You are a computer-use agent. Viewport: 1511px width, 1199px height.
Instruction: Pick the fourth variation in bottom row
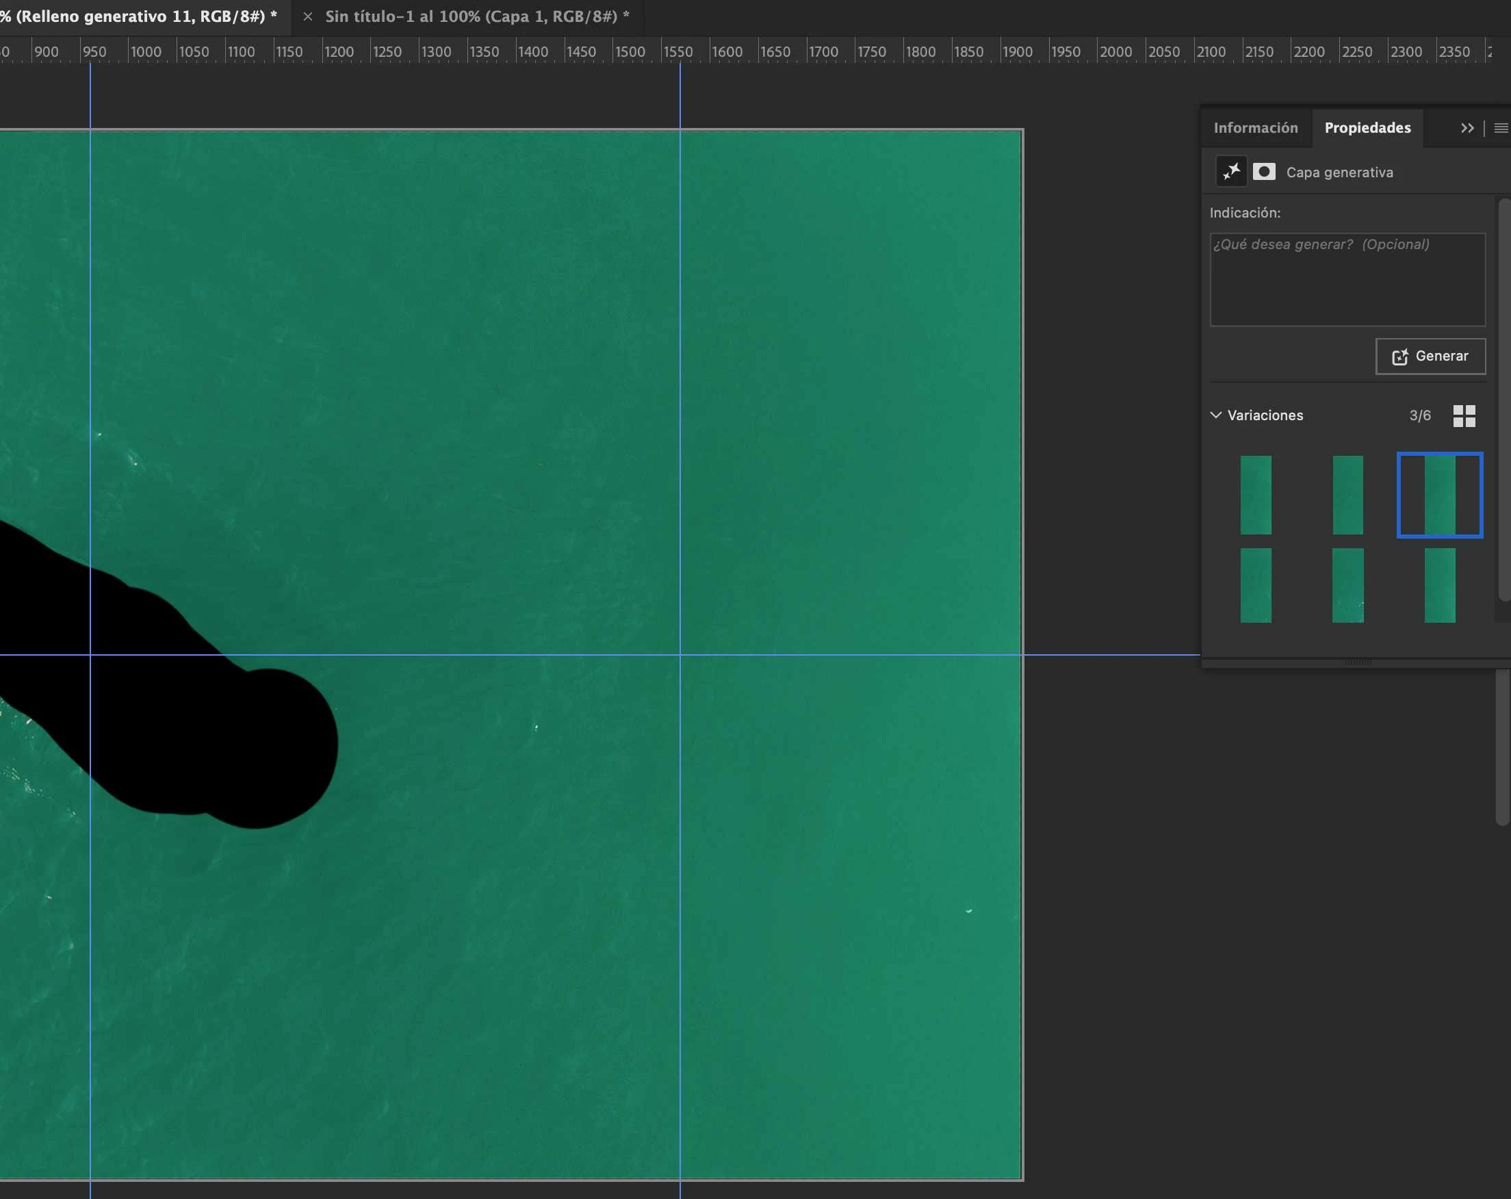[1255, 585]
